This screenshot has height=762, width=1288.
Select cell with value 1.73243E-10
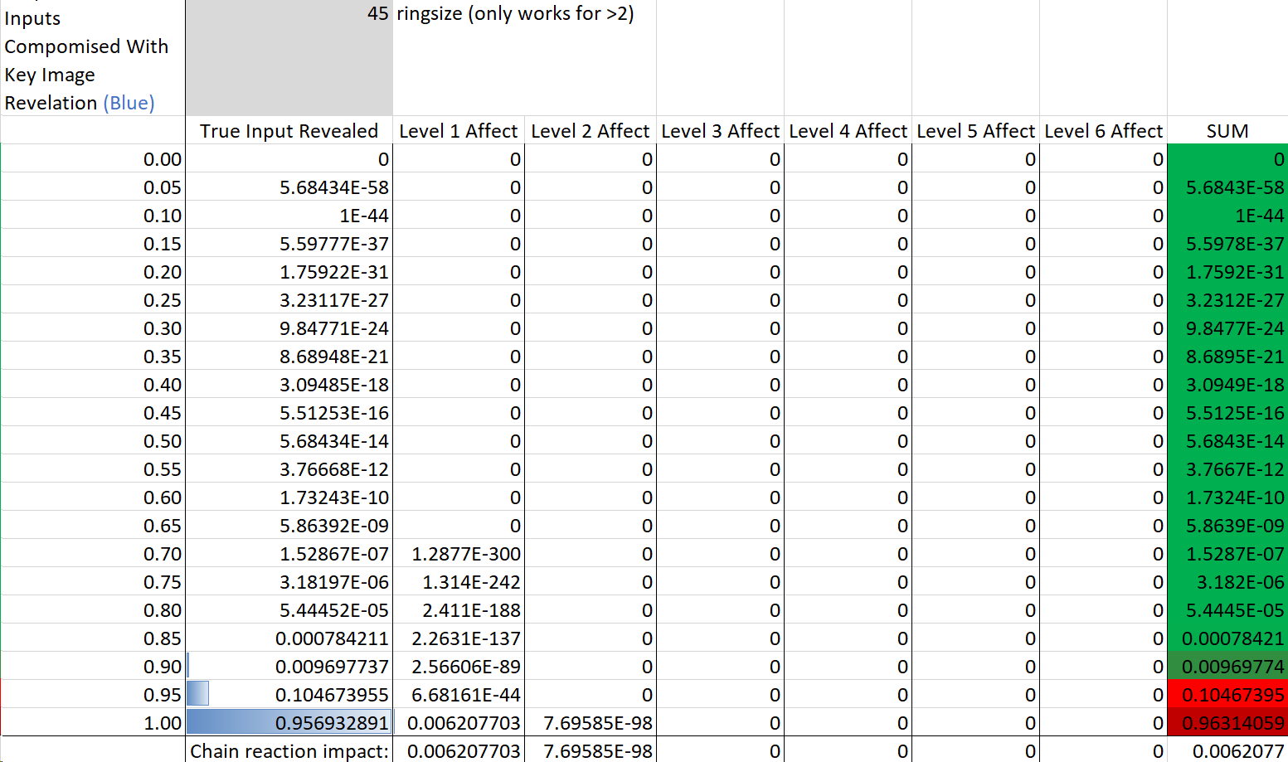point(289,497)
